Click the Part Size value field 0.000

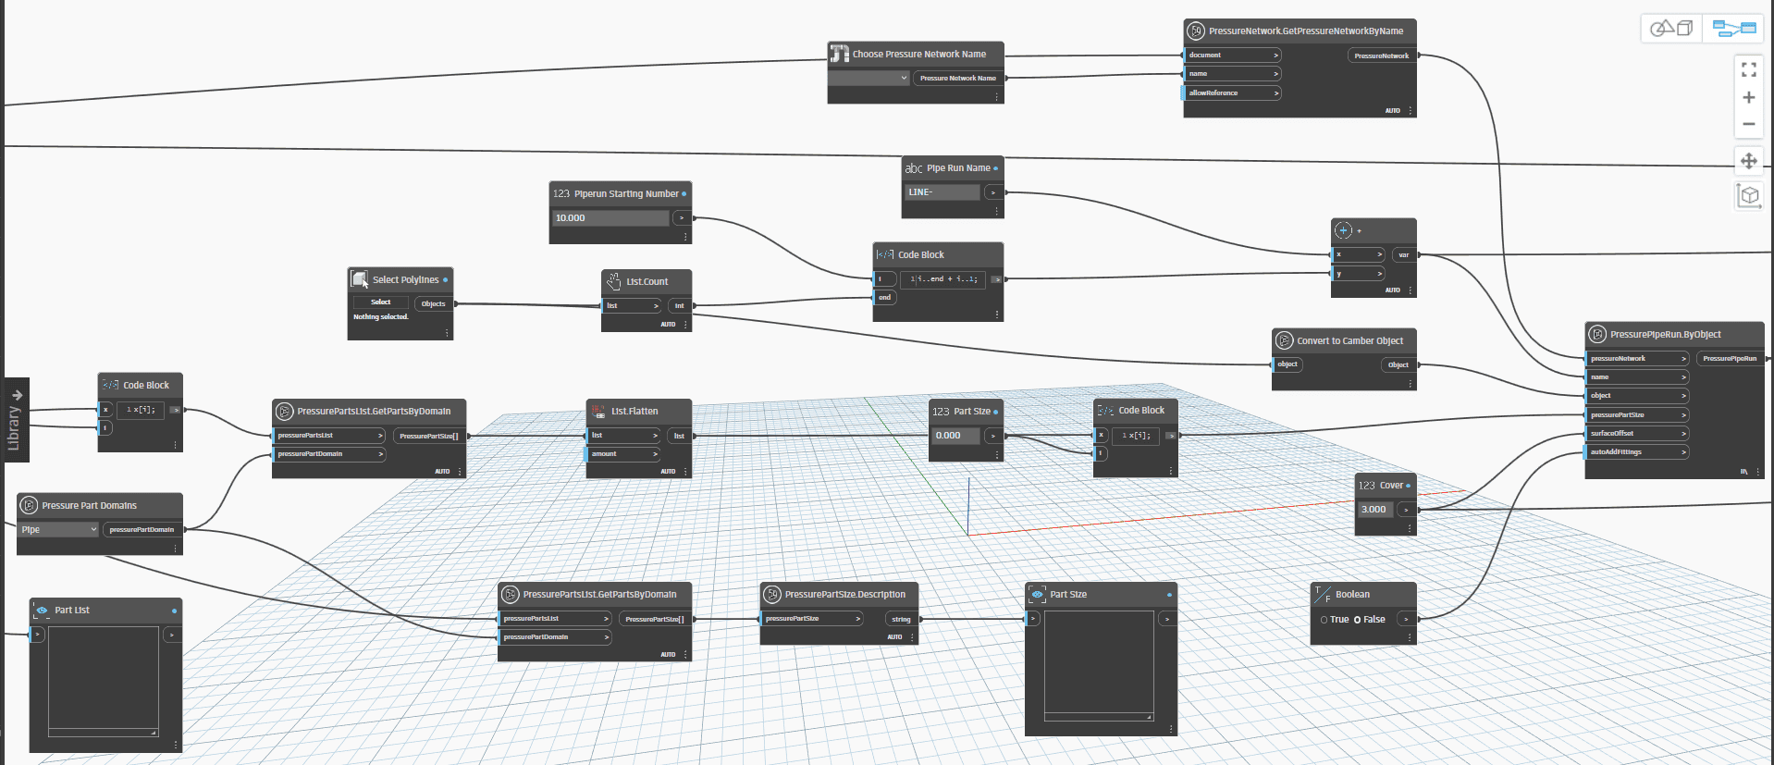point(955,436)
